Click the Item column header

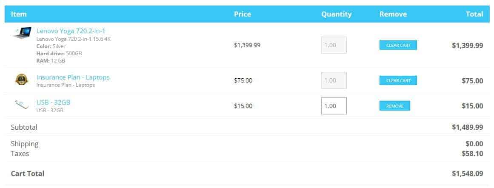coord(19,14)
